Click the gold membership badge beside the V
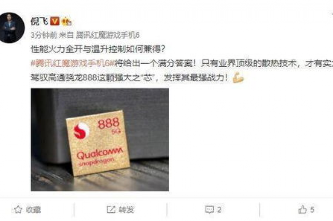 (66, 21)
